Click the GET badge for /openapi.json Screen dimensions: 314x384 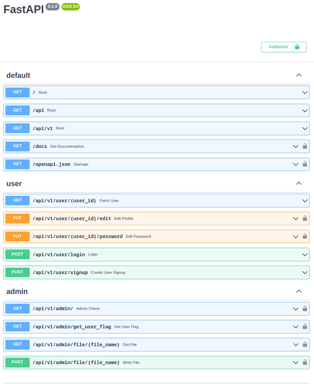coord(18,164)
